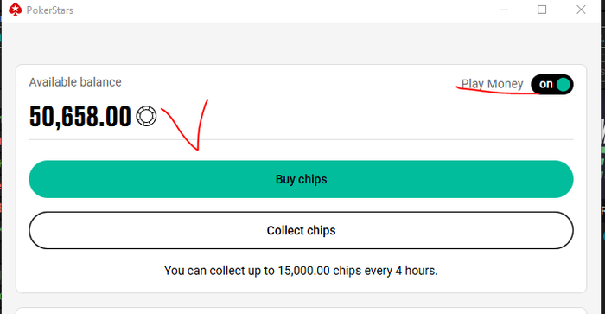Click the Available balance heading
Viewport: 605px width, 314px height.
(75, 82)
